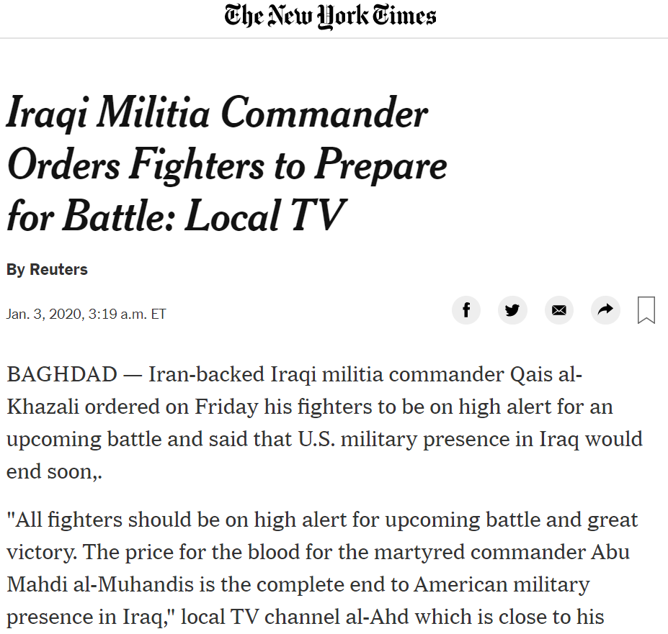Click the phrase "martyred commander Abu"
The width and height of the screenshot is (668, 634).
click(502, 552)
